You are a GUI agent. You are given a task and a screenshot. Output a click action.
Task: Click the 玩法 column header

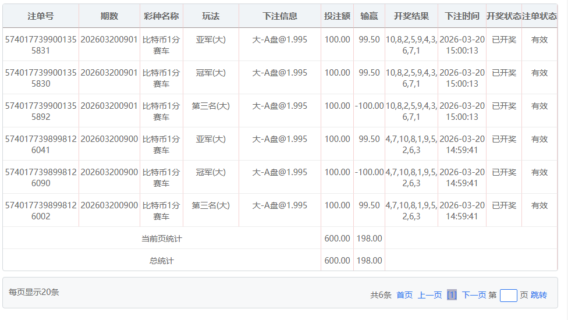(211, 16)
